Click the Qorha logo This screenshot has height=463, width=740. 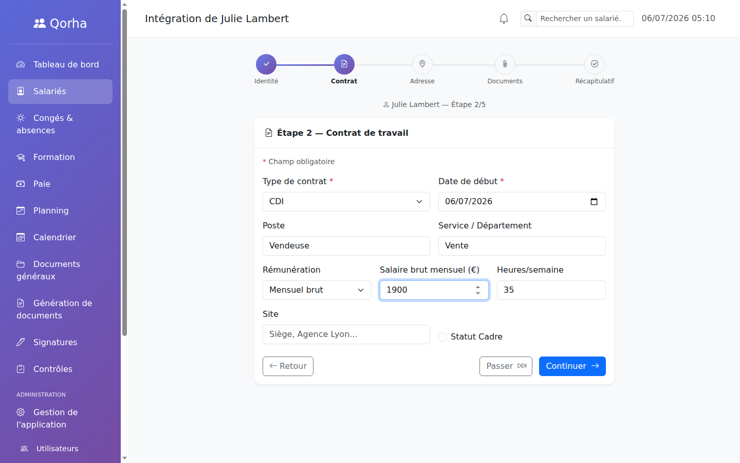tap(60, 23)
